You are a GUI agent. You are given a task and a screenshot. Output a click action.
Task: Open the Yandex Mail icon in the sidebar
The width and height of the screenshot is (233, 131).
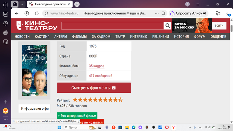click(x=6, y=111)
